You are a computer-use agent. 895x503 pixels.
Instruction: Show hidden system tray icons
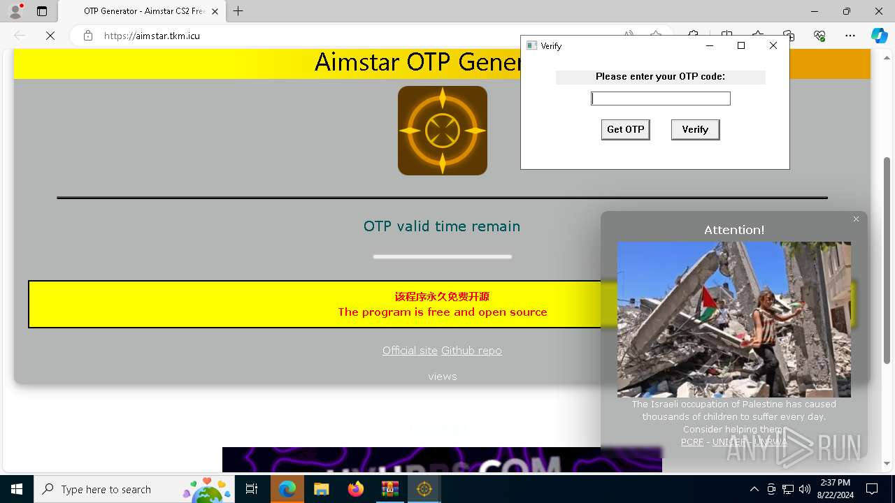point(754,489)
